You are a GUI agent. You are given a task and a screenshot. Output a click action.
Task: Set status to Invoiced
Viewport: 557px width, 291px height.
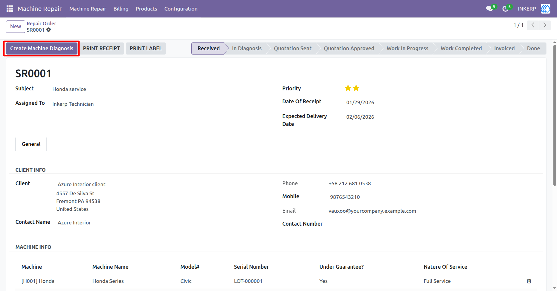(504, 48)
